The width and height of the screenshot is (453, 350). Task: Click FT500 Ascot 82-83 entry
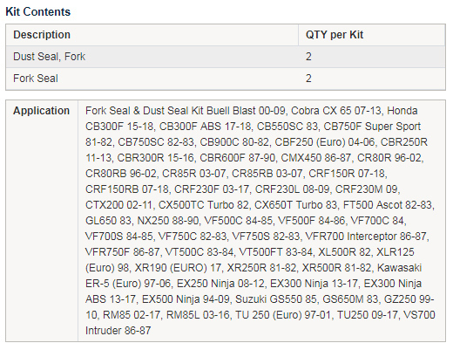tap(388, 205)
